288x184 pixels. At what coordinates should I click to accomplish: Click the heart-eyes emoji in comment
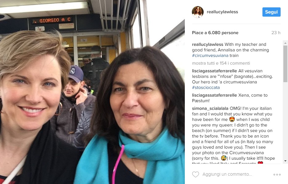point(232,119)
